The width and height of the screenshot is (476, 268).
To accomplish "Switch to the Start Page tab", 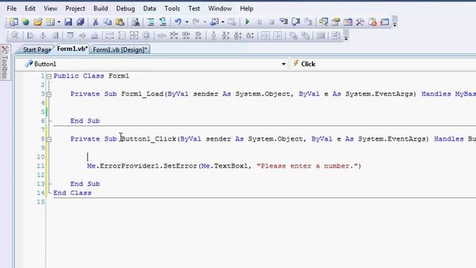I will [x=36, y=50].
